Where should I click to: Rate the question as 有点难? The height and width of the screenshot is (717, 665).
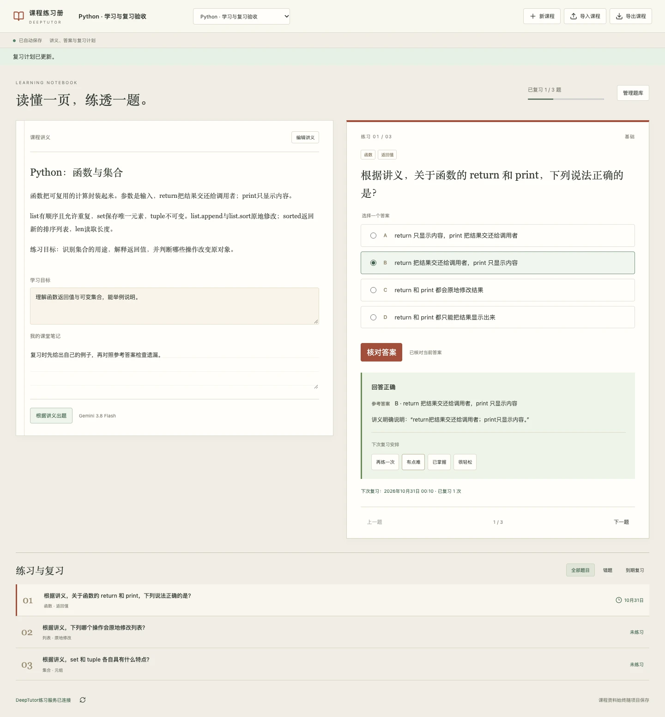413,462
